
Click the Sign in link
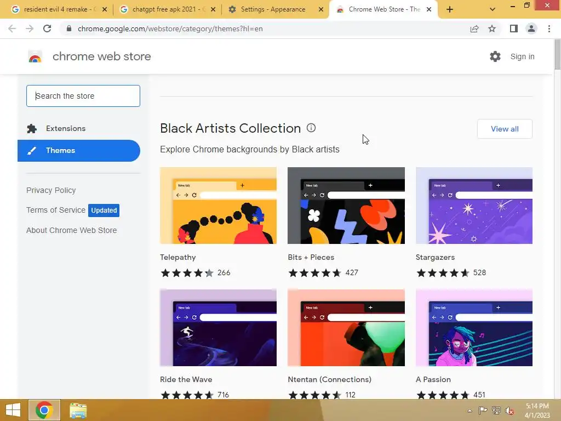click(x=522, y=56)
